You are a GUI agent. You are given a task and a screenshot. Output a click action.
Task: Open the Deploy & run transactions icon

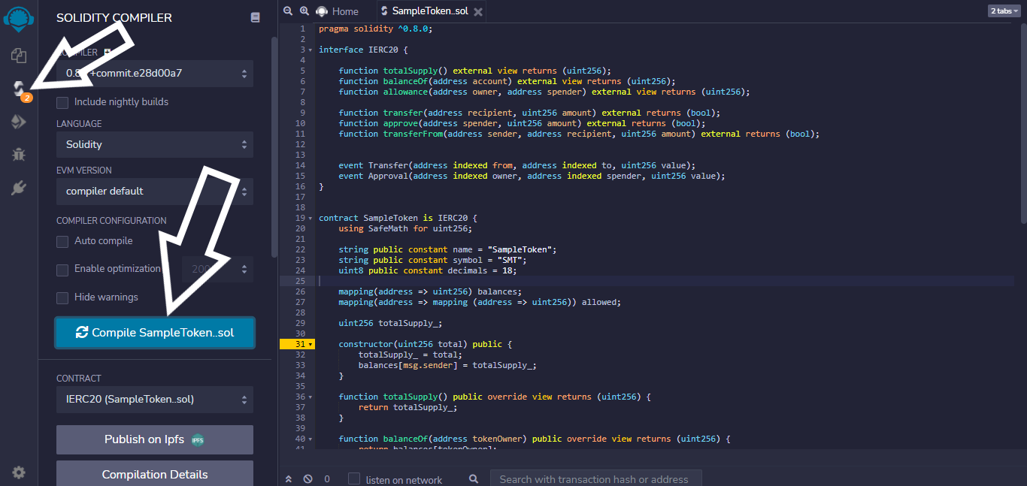pyautogui.click(x=19, y=122)
